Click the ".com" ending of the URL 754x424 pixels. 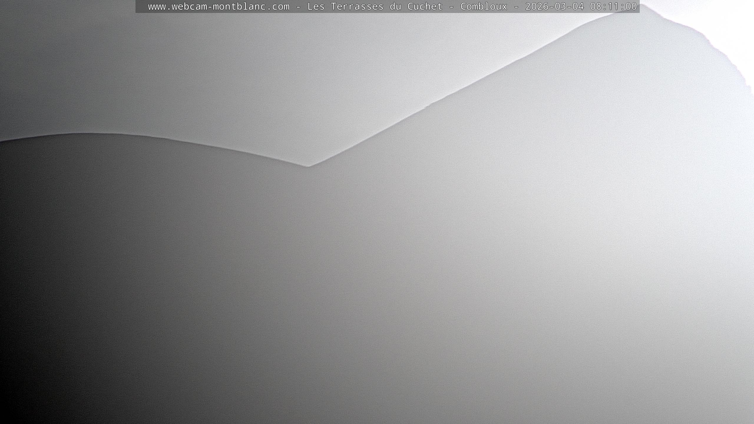tap(277, 6)
